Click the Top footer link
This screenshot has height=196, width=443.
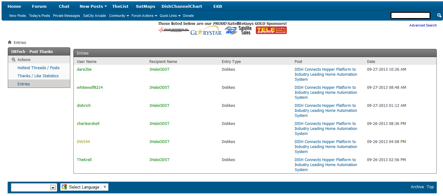click(x=430, y=187)
